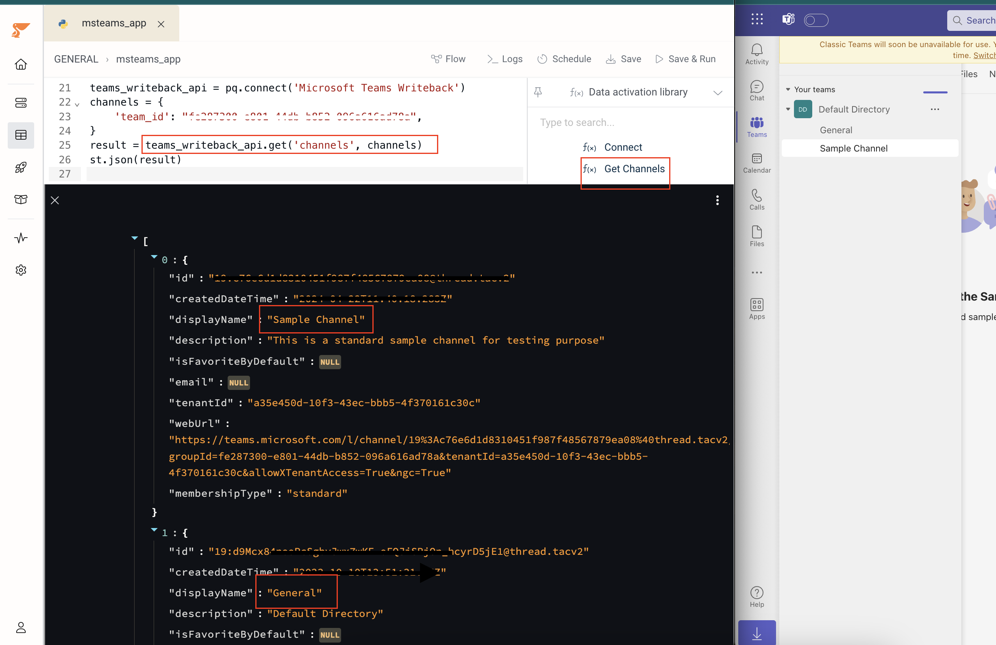Open the activity pulse icon in sidebar
996x645 pixels.
tap(21, 238)
